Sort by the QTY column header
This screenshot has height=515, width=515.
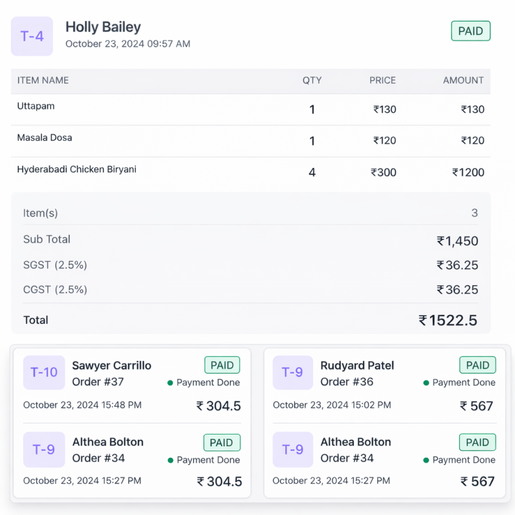312,80
